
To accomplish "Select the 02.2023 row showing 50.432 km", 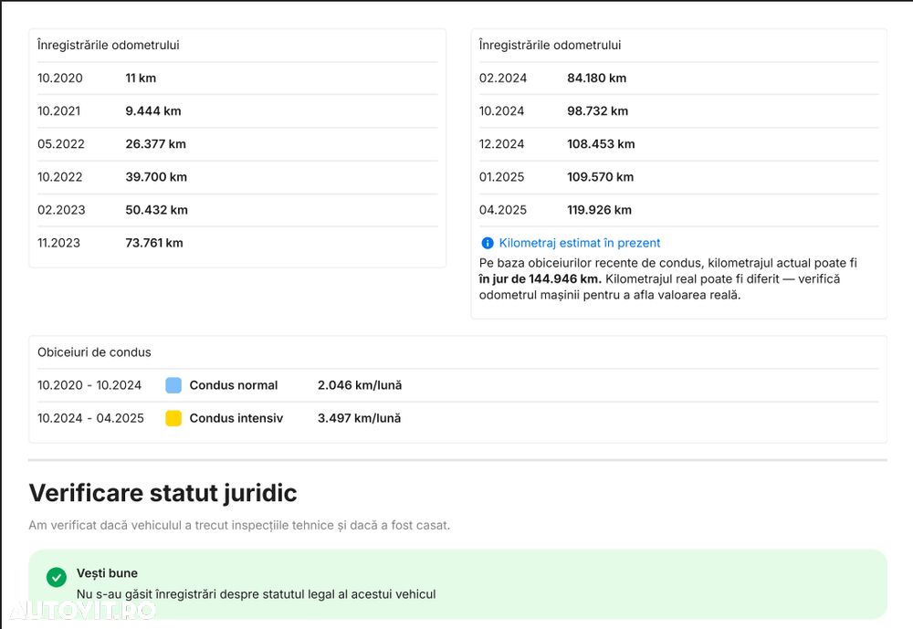I will pyautogui.click(x=156, y=210).
